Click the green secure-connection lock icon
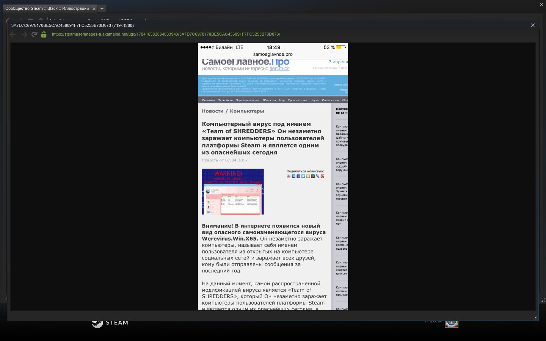 [x=44, y=34]
